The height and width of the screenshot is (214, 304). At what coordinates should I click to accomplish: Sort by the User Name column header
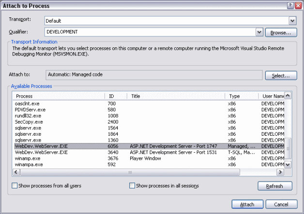click(272, 96)
